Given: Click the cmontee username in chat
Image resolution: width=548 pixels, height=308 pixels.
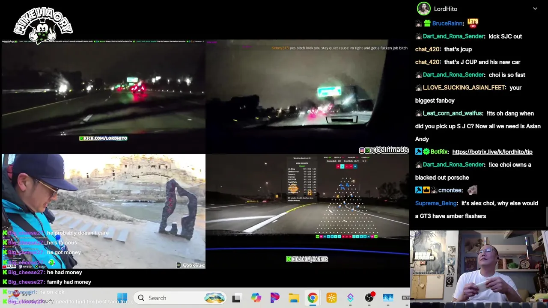Looking at the screenshot, I should 450,190.
